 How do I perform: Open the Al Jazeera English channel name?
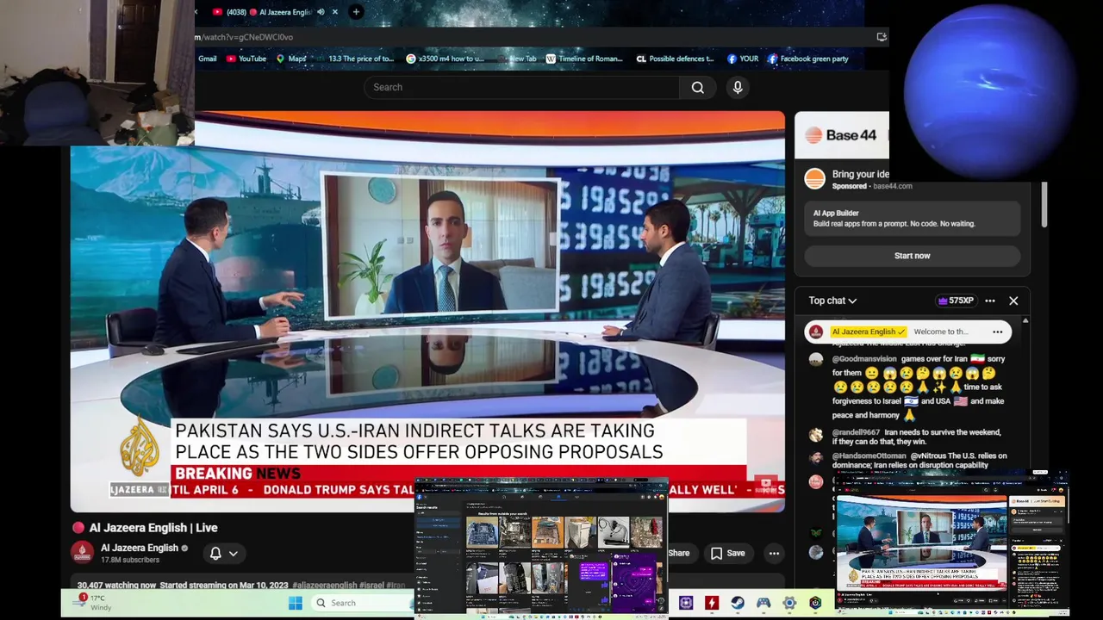tap(140, 548)
